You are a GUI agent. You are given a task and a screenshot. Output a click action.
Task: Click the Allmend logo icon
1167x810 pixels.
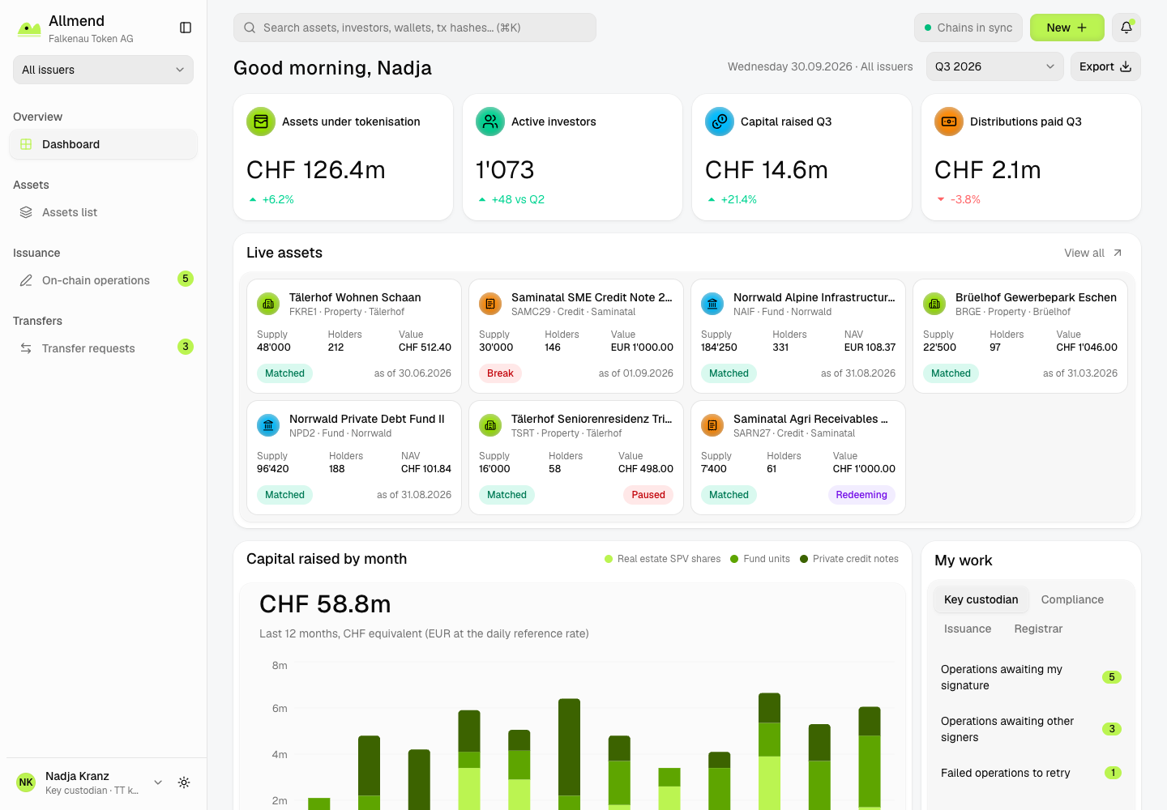[x=29, y=28]
